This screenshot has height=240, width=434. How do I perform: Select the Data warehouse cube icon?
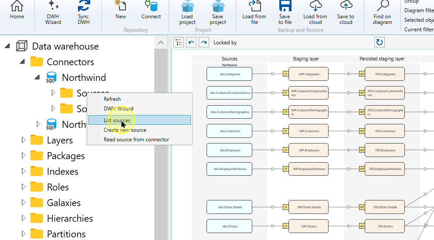pyautogui.click(x=22, y=46)
